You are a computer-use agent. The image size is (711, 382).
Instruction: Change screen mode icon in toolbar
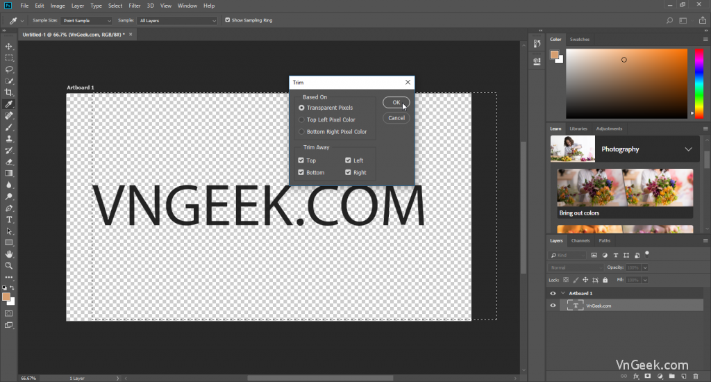click(8, 325)
